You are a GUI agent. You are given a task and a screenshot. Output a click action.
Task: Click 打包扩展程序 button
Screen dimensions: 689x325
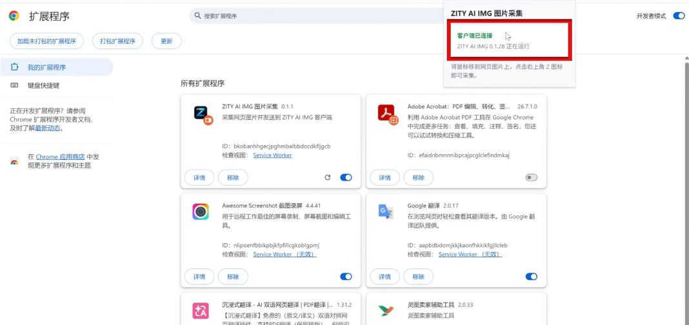coord(117,41)
